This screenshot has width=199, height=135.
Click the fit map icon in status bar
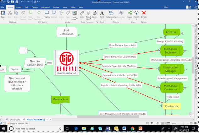point(191,123)
